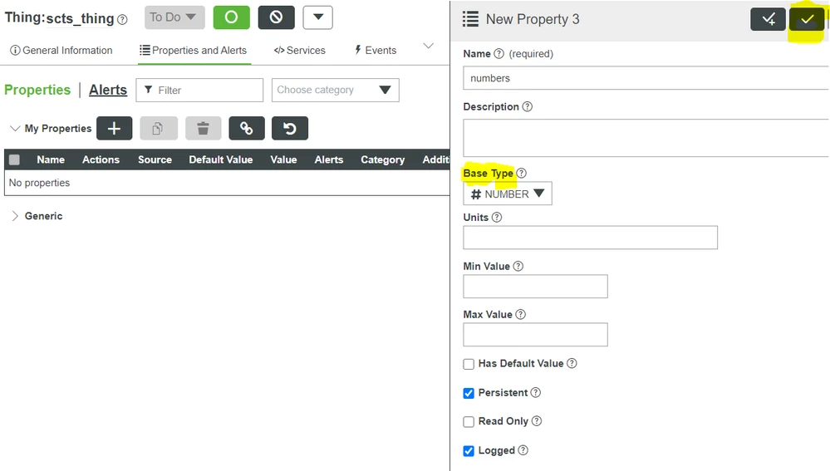The height and width of the screenshot is (471, 830).
Task: Click the Max Value input field
Action: (535, 335)
